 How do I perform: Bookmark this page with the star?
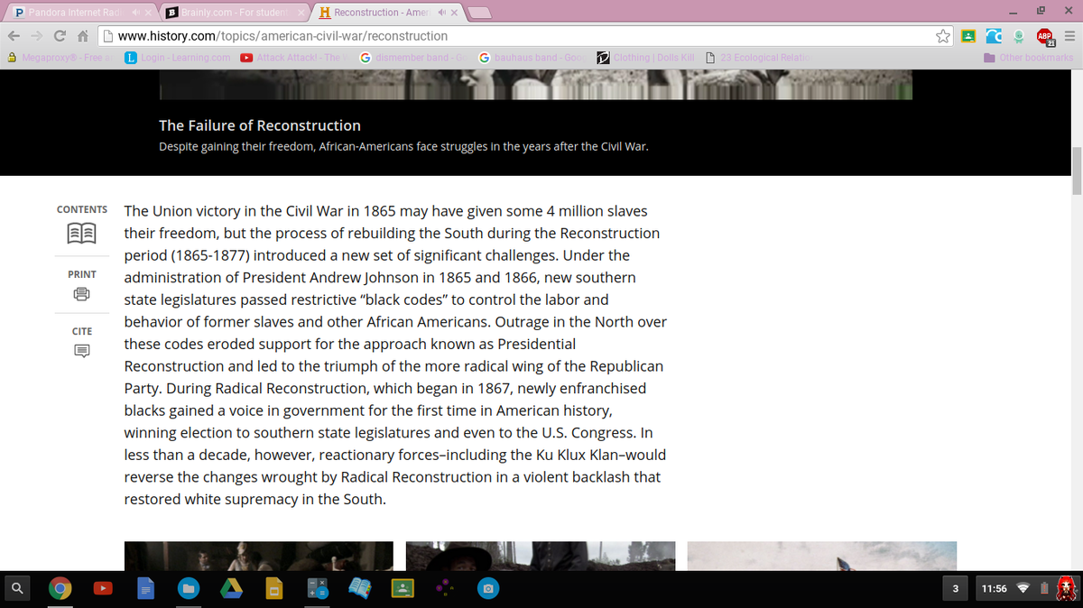943,36
